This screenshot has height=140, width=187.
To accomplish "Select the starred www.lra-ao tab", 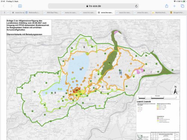I will [18, 13].
